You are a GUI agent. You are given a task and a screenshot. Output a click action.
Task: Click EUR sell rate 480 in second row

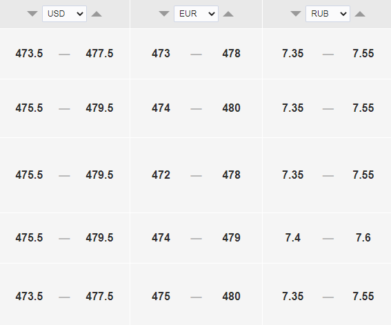pyautogui.click(x=232, y=108)
